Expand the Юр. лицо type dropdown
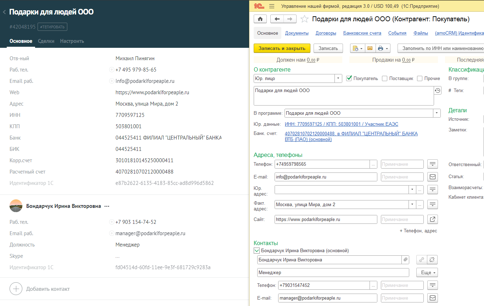The height and width of the screenshot is (306, 484). click(338, 78)
